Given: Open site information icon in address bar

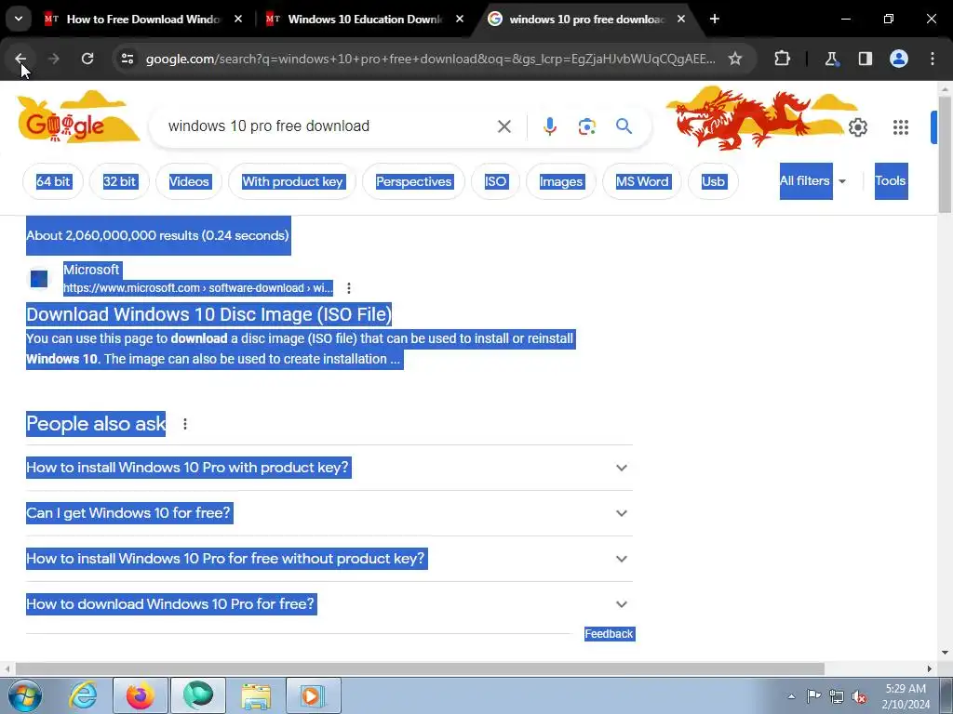Looking at the screenshot, I should coord(127,59).
